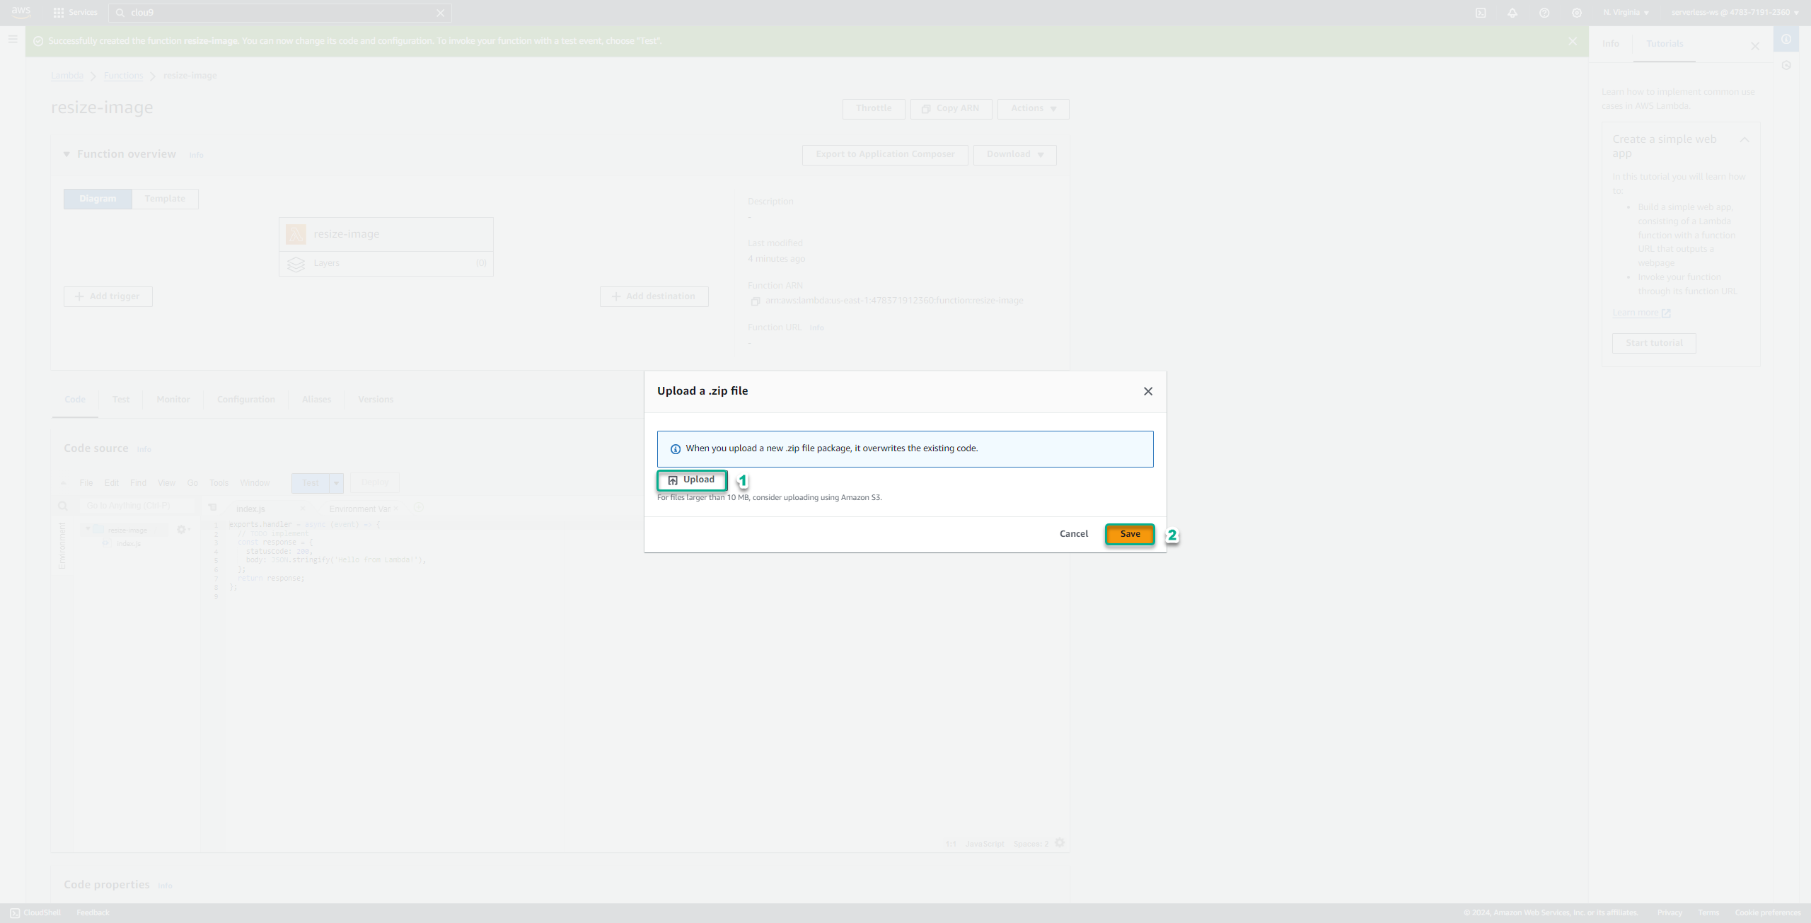The height and width of the screenshot is (923, 1811).
Task: Click the Copy ARN button
Action: [x=951, y=109]
